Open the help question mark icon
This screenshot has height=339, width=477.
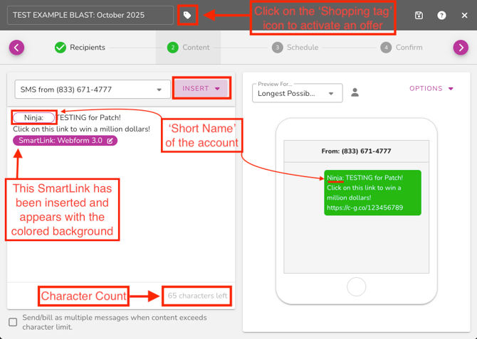(x=441, y=15)
